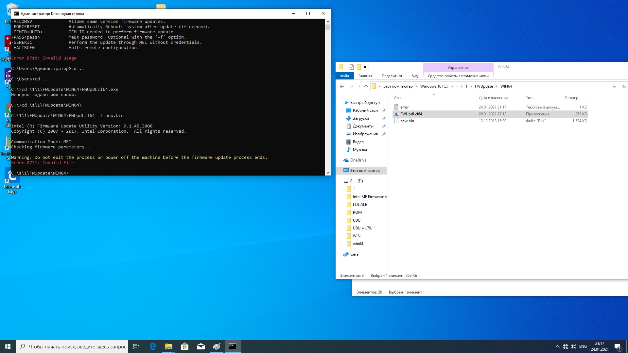The height and width of the screenshot is (353, 628).
Task: Click the back navigation arrow in Explorer
Action: pos(342,86)
